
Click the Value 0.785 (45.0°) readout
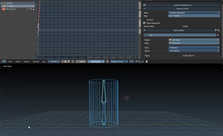188,56
